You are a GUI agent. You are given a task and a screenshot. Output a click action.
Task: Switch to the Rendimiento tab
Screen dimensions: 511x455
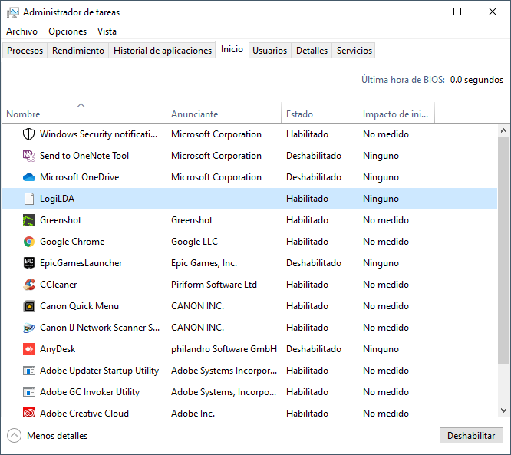78,51
